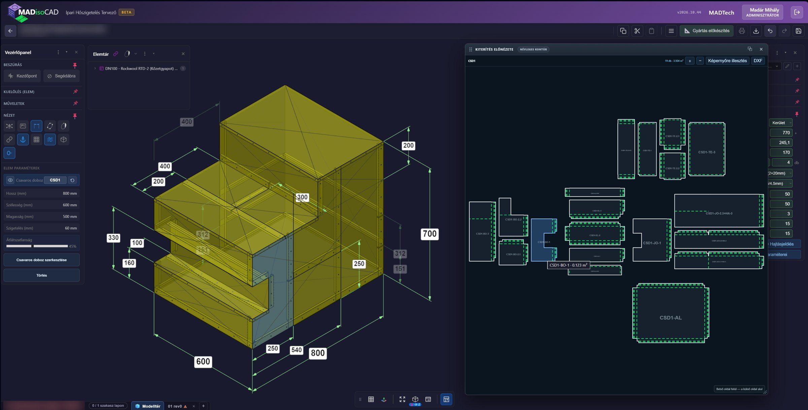
Task: Click the fullscreen expand icon in bottom toolbar
Action: pyautogui.click(x=402, y=399)
